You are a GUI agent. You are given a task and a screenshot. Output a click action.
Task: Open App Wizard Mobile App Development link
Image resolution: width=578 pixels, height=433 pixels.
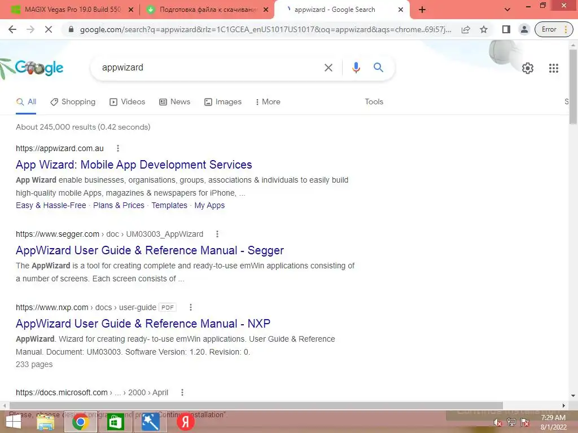click(x=134, y=165)
